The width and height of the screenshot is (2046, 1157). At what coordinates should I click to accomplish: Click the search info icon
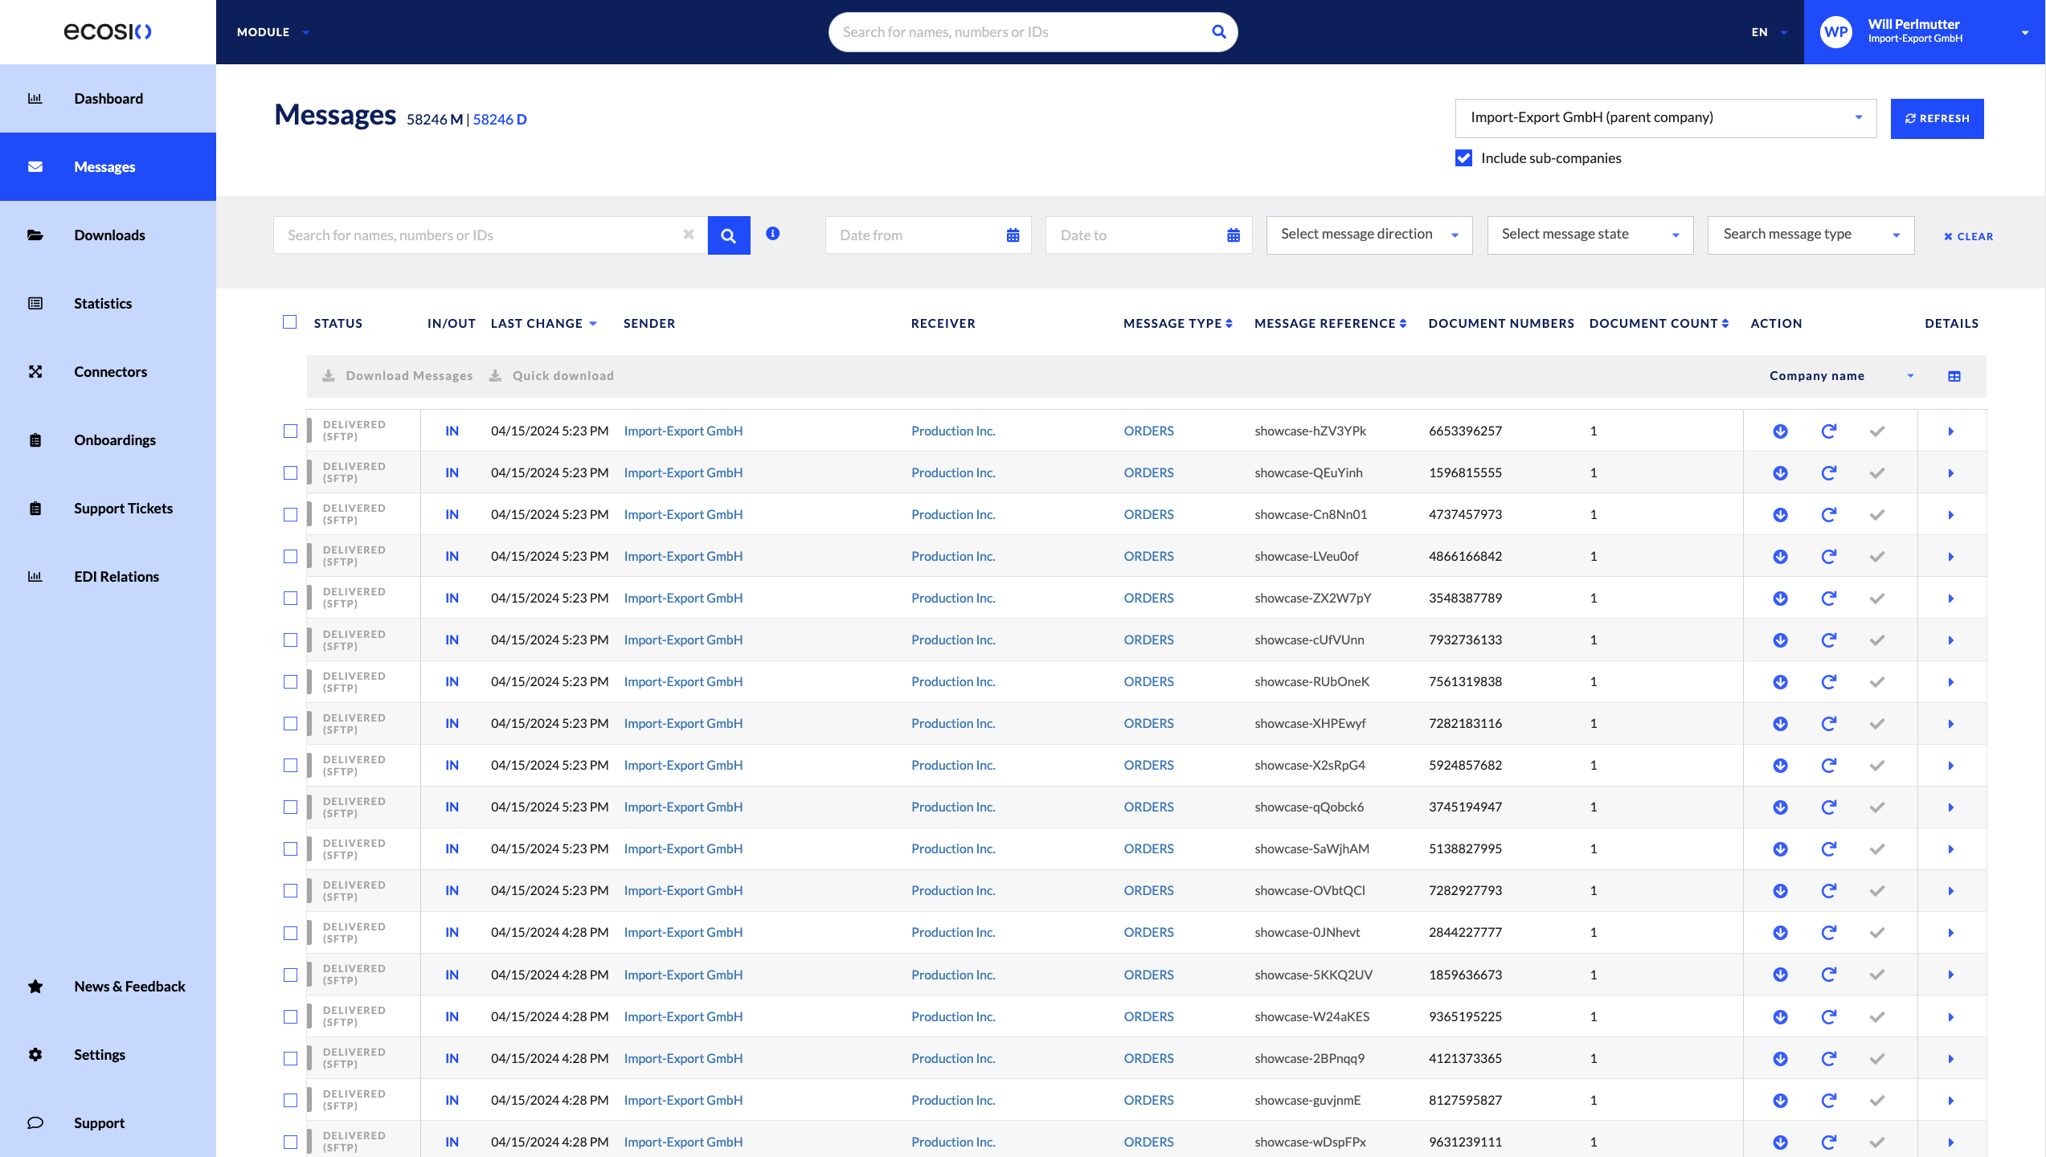coord(773,234)
